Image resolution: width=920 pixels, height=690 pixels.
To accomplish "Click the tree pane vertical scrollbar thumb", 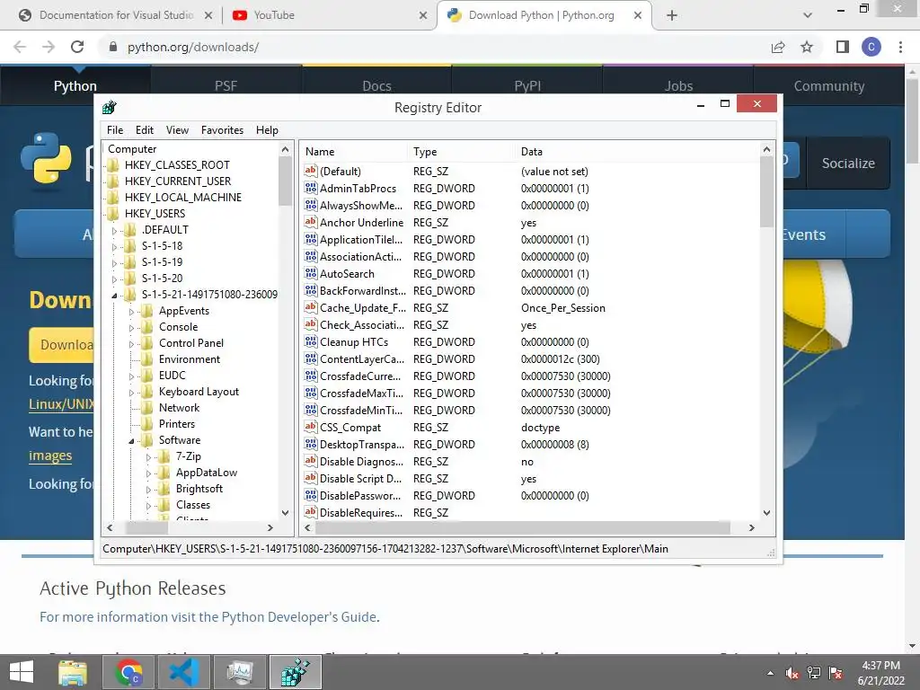I will 285,181.
